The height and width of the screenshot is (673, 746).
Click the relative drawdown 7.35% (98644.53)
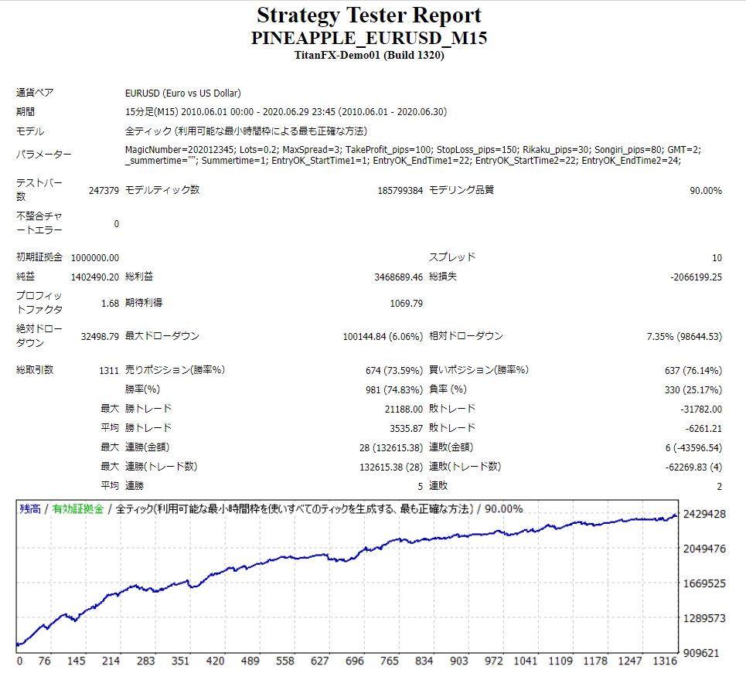pyautogui.click(x=684, y=336)
